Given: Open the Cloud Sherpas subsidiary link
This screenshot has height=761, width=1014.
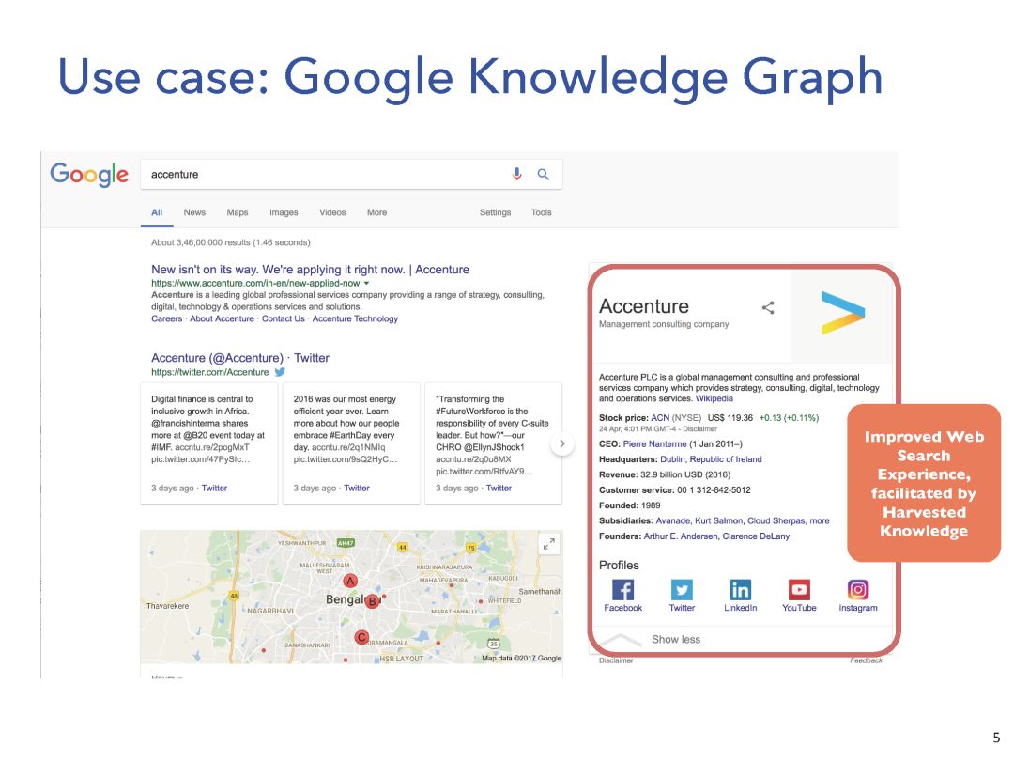Looking at the screenshot, I should [776, 520].
